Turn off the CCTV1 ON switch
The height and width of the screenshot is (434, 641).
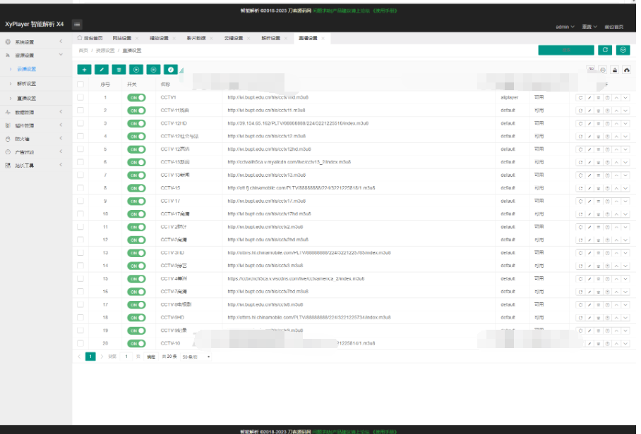click(136, 97)
